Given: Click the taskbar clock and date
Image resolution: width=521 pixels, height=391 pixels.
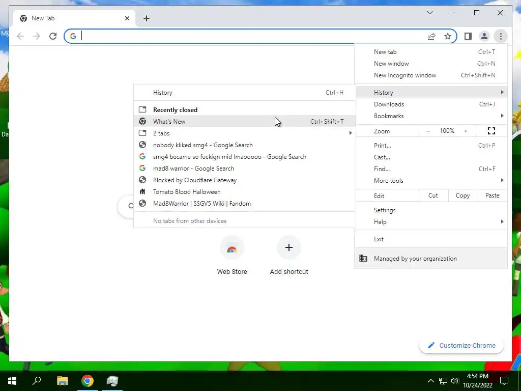Looking at the screenshot, I should [477, 381].
